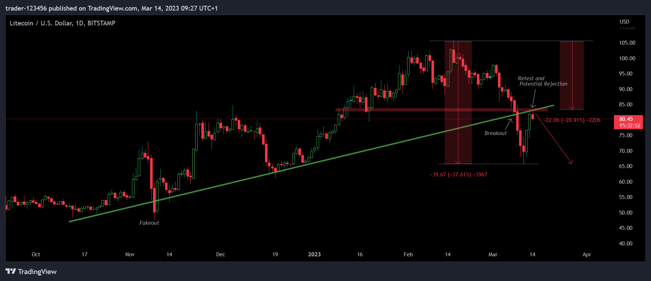Viewport: 651px width, 281px height.
Task: Click the '17' date axis label
Action: pos(84,254)
